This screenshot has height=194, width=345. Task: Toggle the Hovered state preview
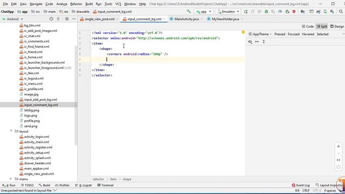click(308, 34)
